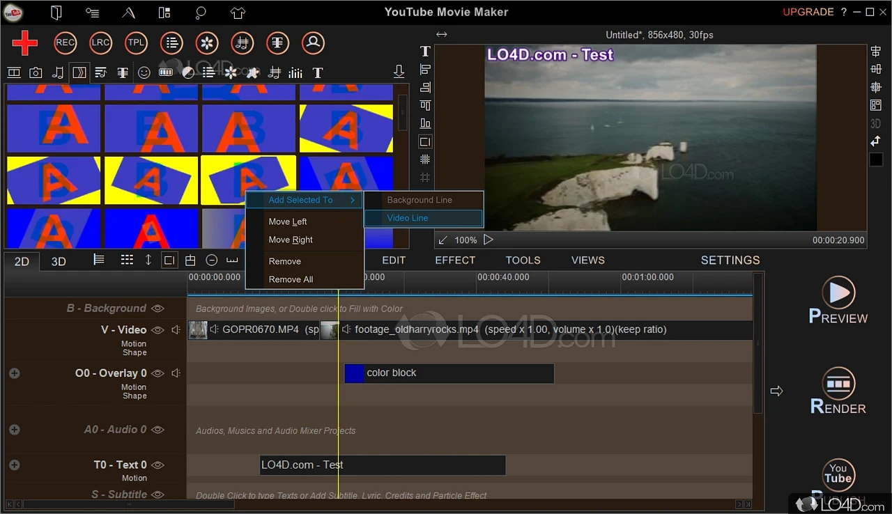
Task: Toggle visibility of B - Background line
Action: (x=158, y=309)
